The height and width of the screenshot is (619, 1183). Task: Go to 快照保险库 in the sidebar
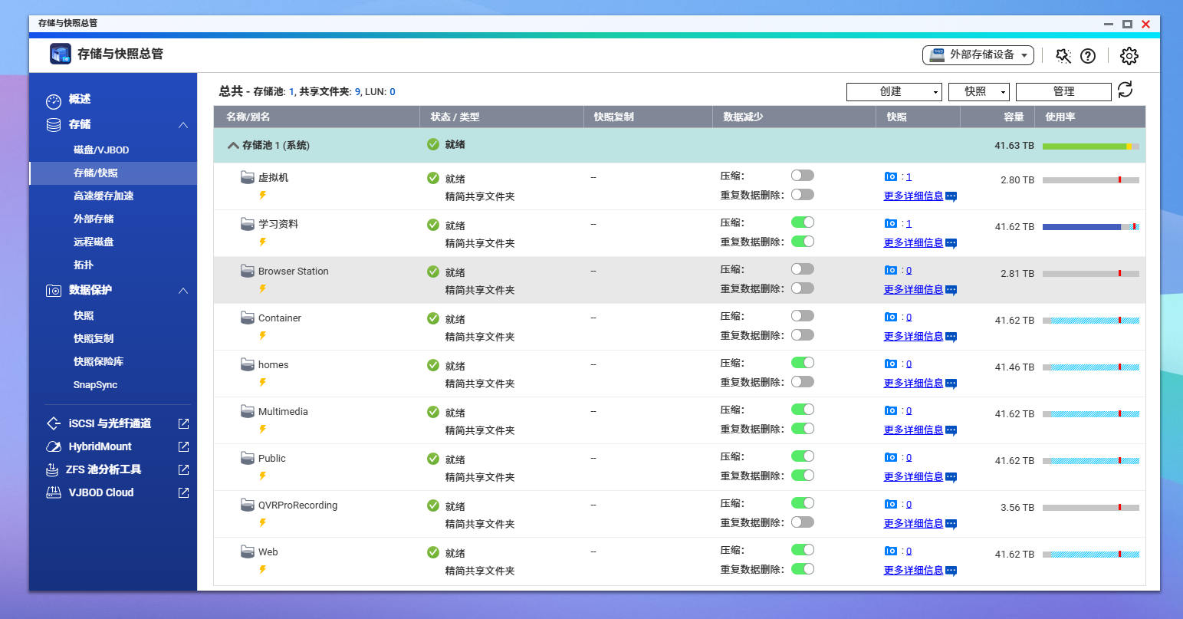tap(98, 362)
